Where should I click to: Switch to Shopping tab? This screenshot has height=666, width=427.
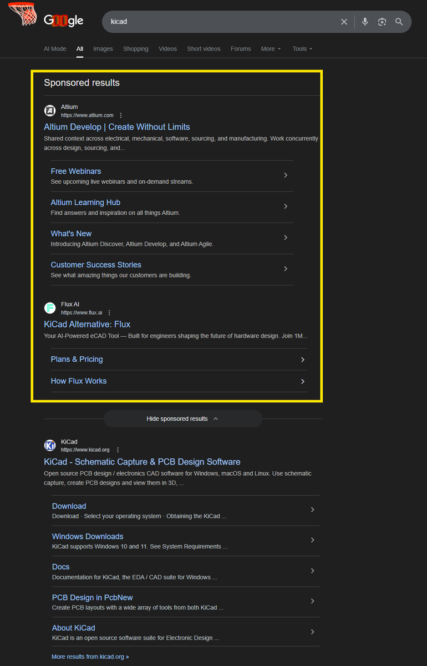(136, 49)
